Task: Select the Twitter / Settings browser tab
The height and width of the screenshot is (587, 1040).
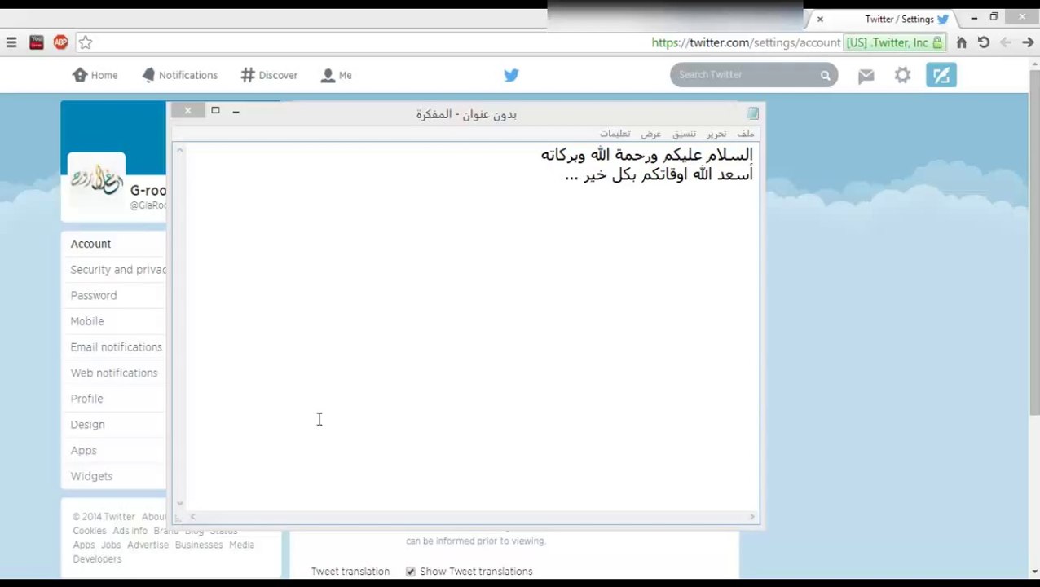Action: (x=899, y=19)
